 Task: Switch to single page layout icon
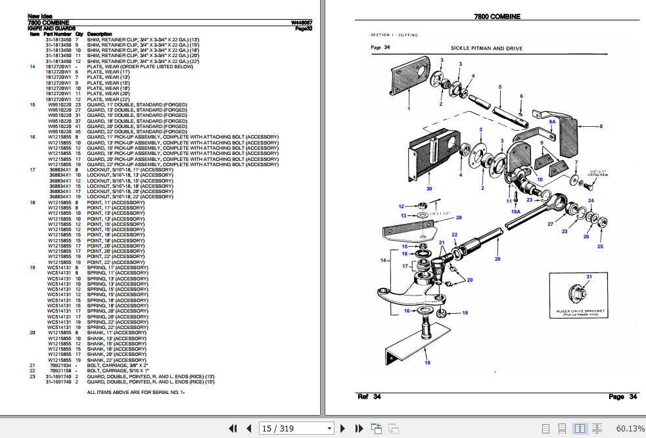(544, 427)
